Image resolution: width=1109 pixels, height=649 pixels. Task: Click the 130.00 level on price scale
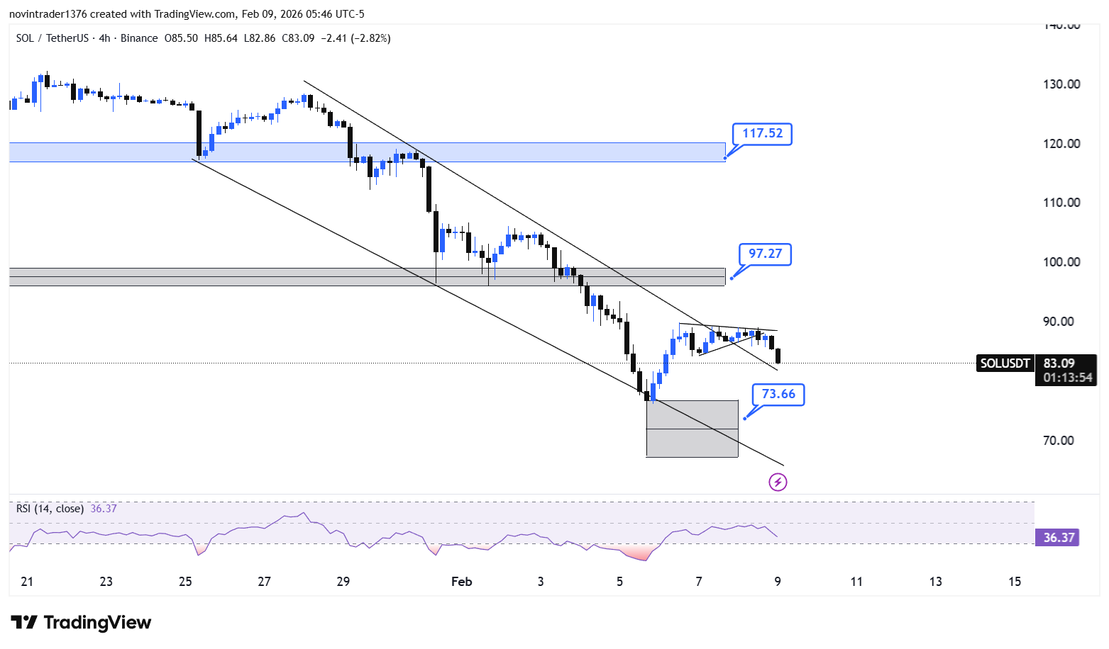(1061, 84)
